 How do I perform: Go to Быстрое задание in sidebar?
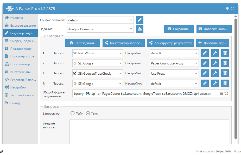pos(20,25)
